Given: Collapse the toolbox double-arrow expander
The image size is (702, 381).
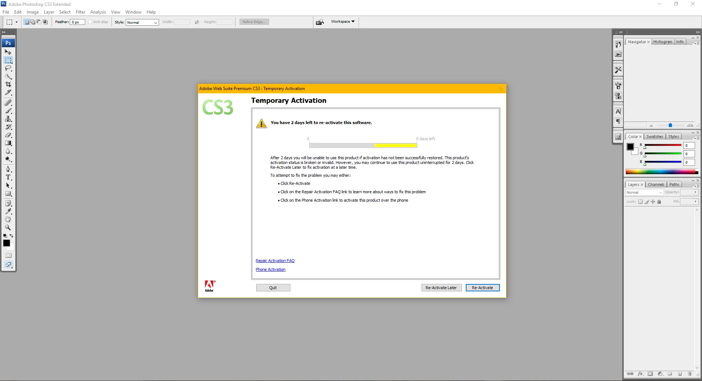Looking at the screenshot, I should [4, 32].
